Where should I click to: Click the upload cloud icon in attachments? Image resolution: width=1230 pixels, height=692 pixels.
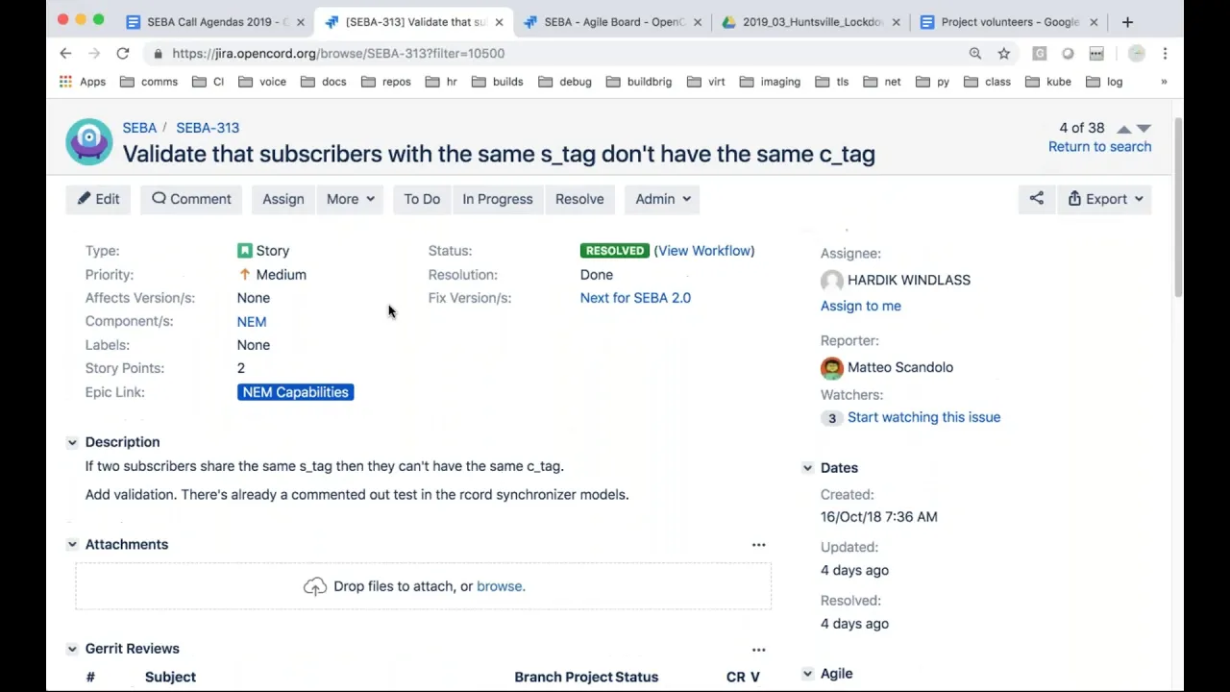point(315,586)
